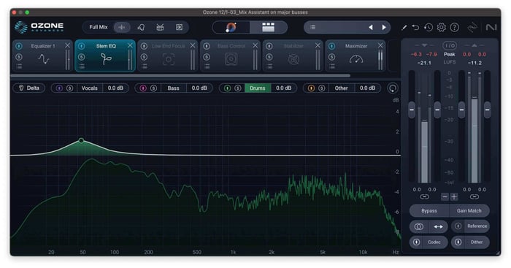Click the stereo overlapping circles icon

click(x=419, y=226)
